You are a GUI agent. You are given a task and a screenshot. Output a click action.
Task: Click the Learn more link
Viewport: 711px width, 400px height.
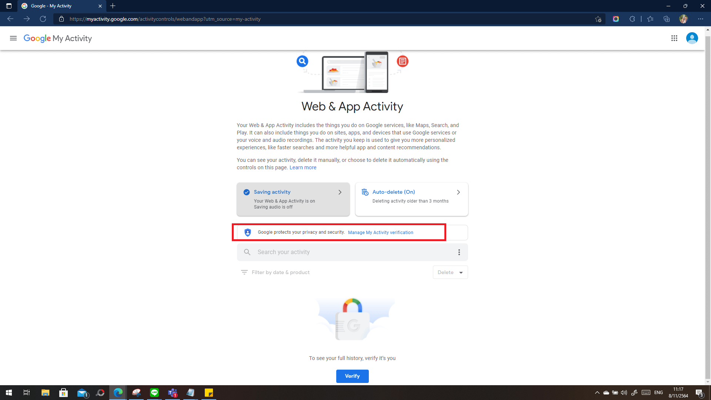(303, 167)
